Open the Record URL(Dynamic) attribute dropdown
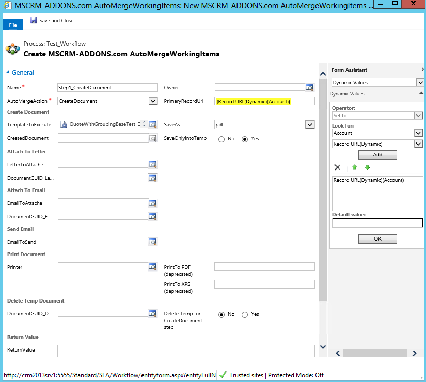Image resolution: width=426 pixels, height=382 pixels. [x=418, y=144]
